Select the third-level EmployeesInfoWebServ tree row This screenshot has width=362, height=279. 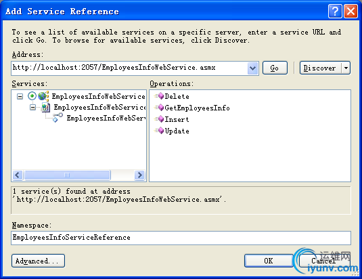106,118
